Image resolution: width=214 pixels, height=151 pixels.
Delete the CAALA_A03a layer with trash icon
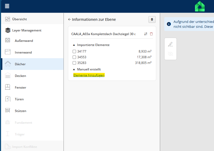tap(151, 34)
